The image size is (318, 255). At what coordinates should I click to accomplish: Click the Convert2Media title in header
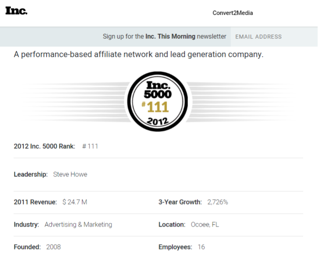pyautogui.click(x=233, y=13)
